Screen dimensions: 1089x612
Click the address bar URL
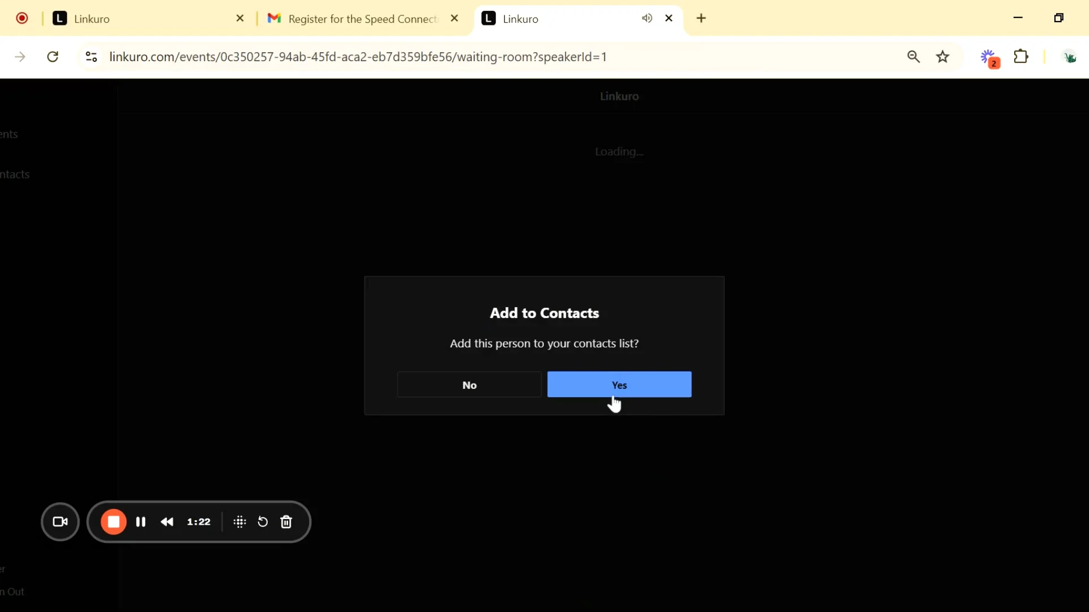[x=357, y=57]
